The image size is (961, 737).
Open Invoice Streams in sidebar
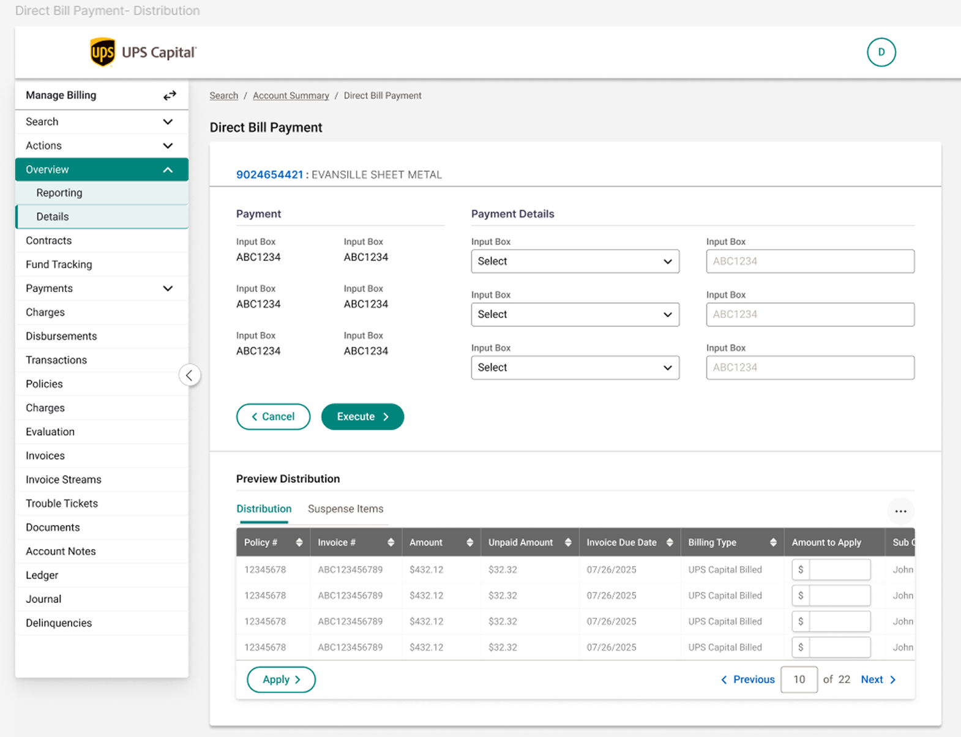tap(102, 479)
